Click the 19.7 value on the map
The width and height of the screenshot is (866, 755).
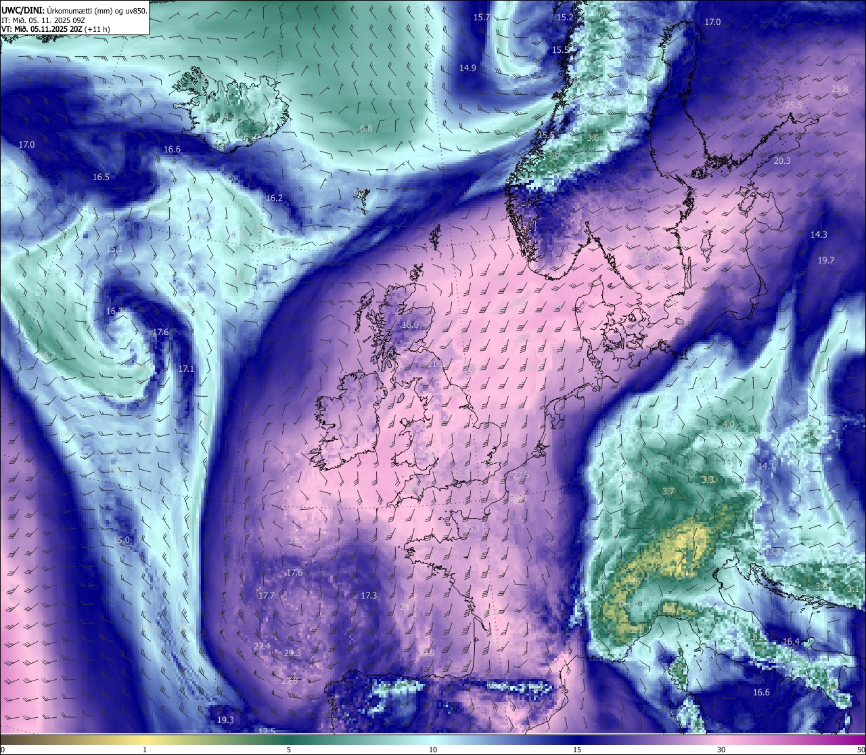pyautogui.click(x=826, y=260)
